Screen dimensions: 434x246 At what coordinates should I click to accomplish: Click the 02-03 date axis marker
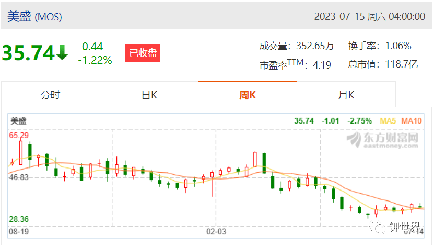(216, 231)
